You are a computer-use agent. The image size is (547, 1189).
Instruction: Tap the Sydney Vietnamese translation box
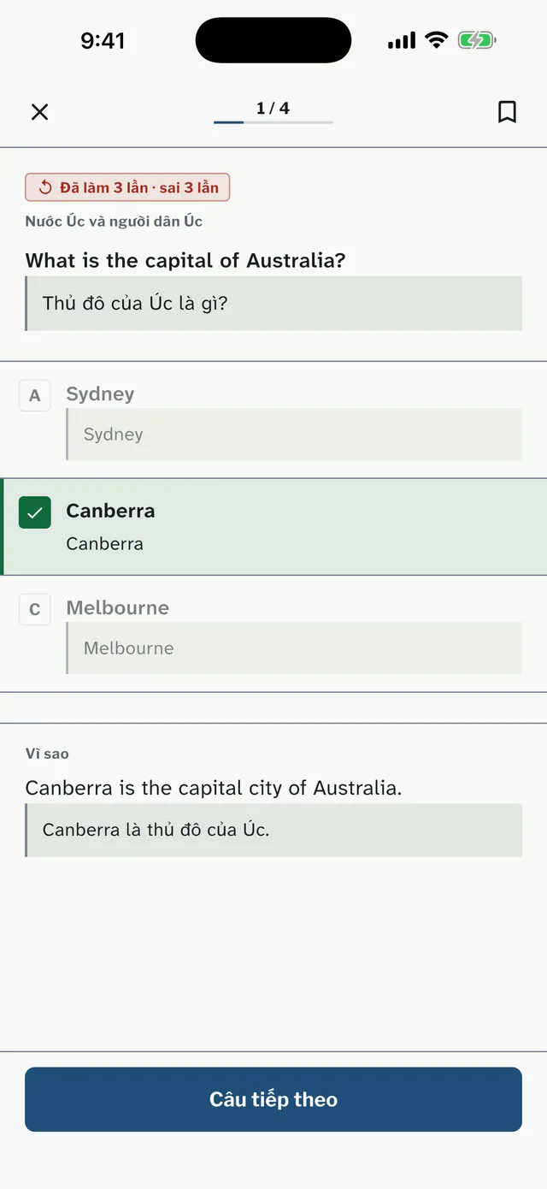pos(294,434)
